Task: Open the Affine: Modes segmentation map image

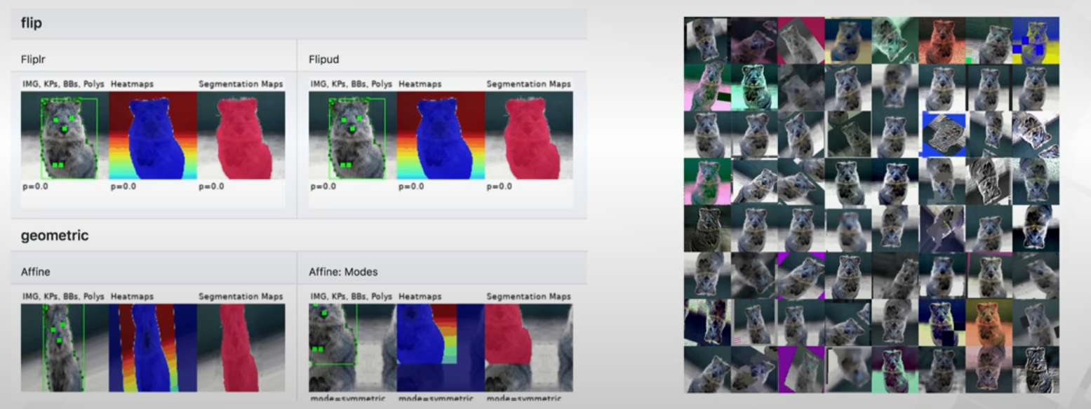Action: point(529,348)
